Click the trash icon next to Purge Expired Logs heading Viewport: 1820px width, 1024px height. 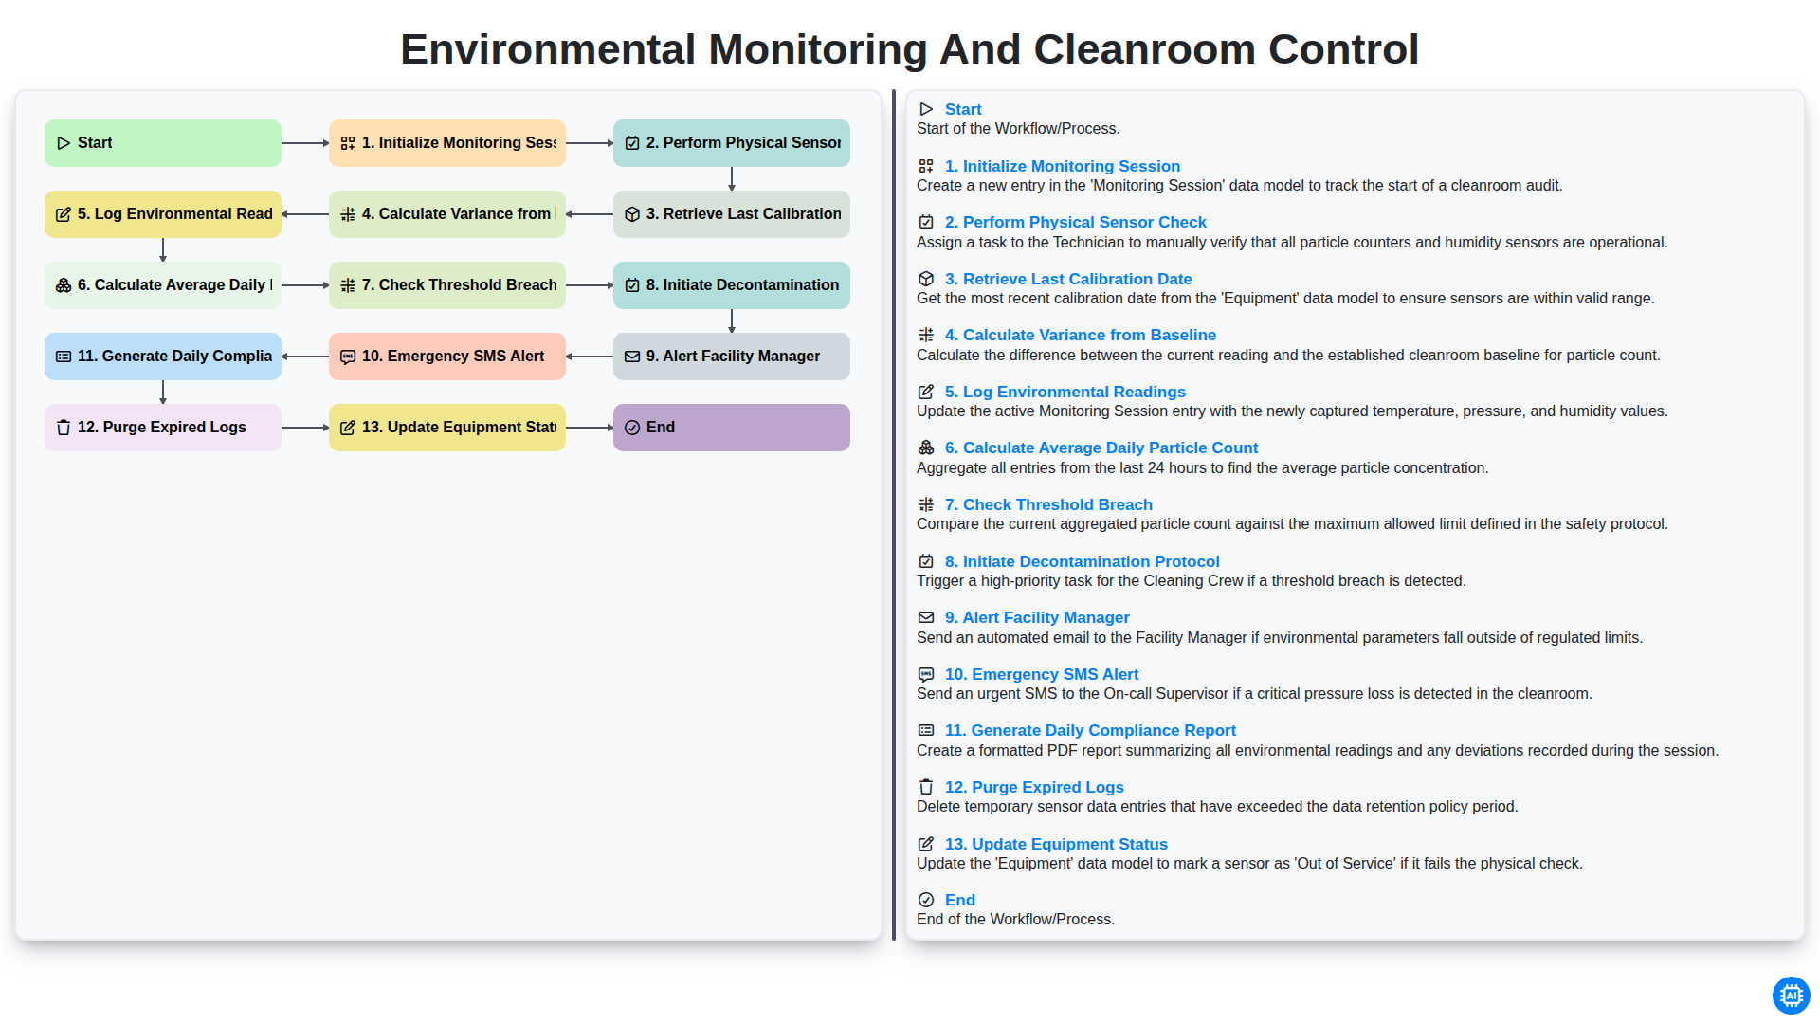926,787
